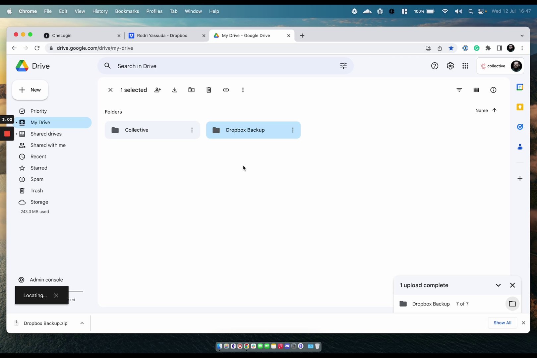The height and width of the screenshot is (358, 537).
Task: Open the Google apps grid
Action: [465, 66]
